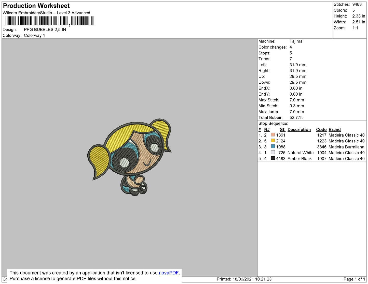Click the Code column header

point(321,130)
